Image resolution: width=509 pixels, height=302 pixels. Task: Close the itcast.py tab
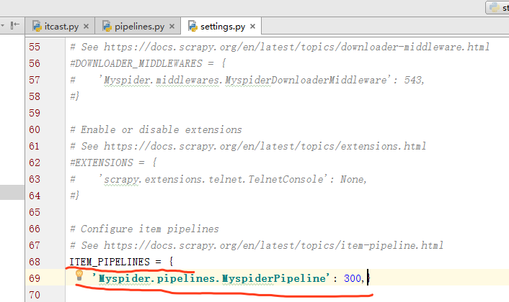coord(86,26)
